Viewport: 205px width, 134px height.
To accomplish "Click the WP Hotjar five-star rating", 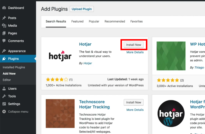I will click(x=168, y=80).
